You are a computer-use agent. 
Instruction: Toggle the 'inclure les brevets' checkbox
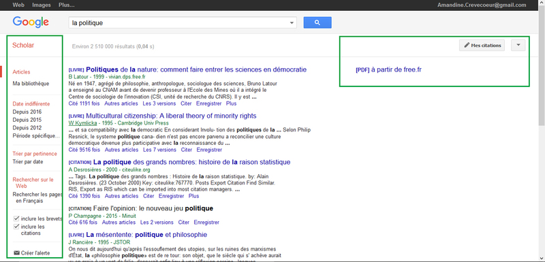(16, 218)
